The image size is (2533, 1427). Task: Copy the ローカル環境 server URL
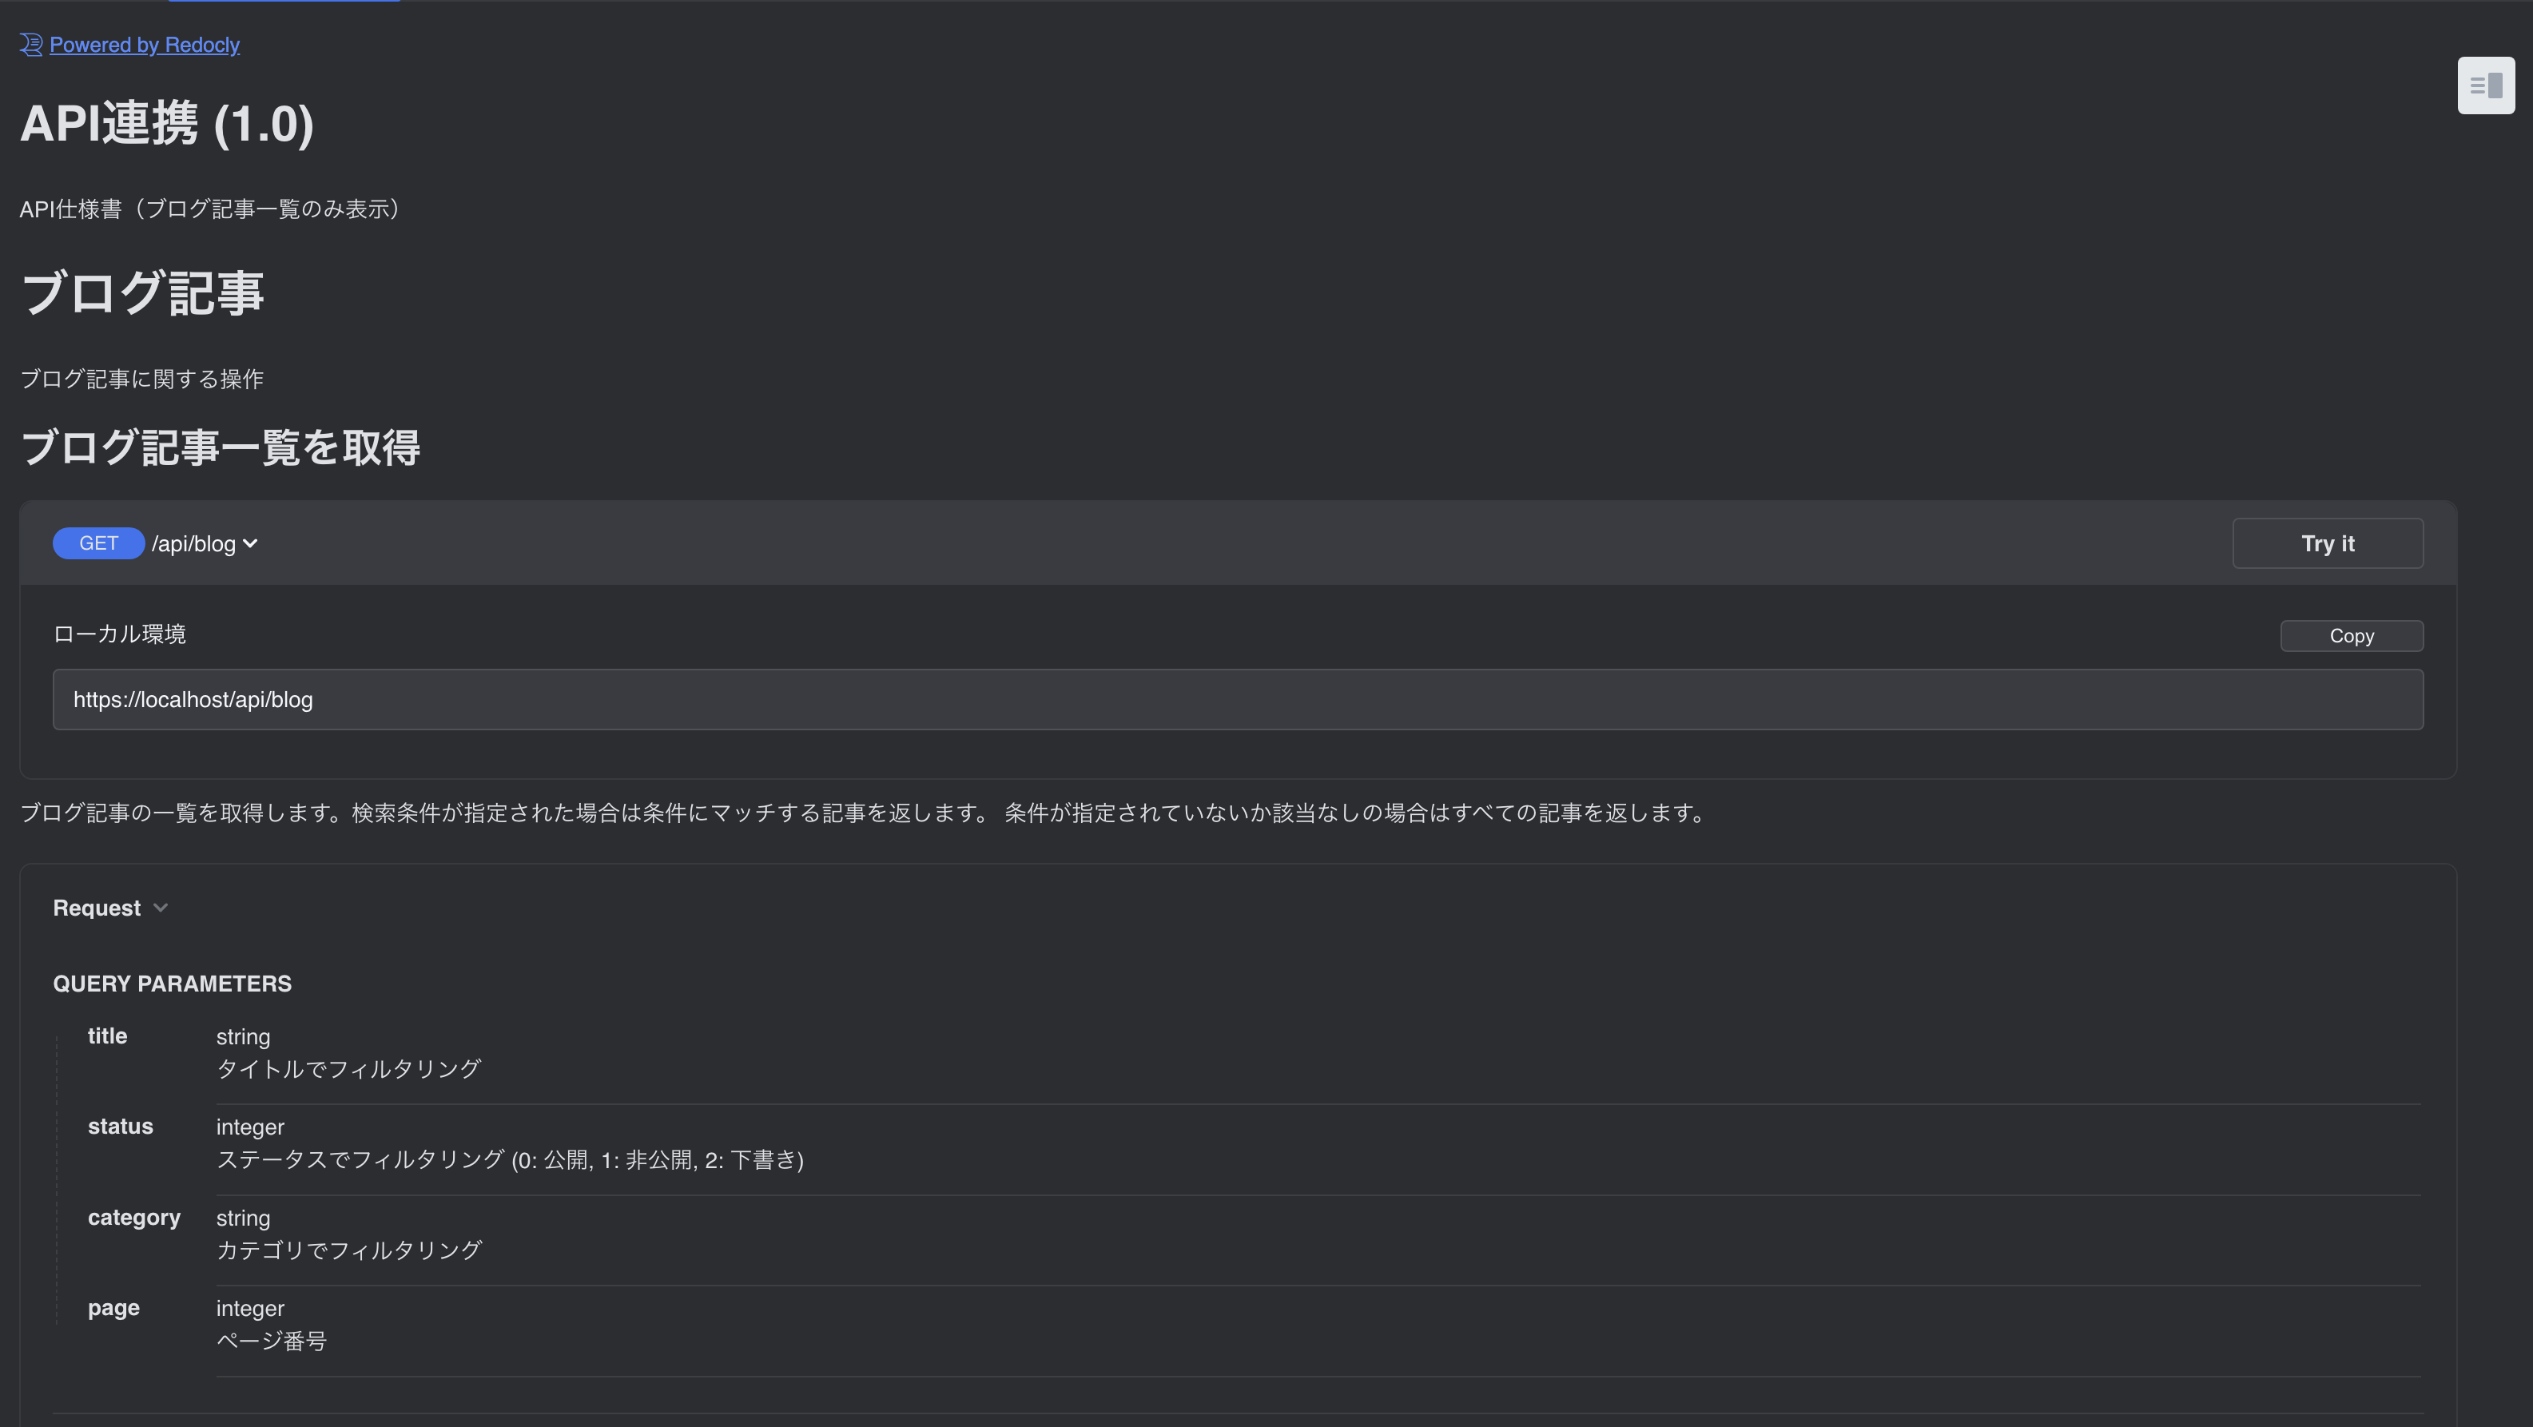pos(2351,635)
